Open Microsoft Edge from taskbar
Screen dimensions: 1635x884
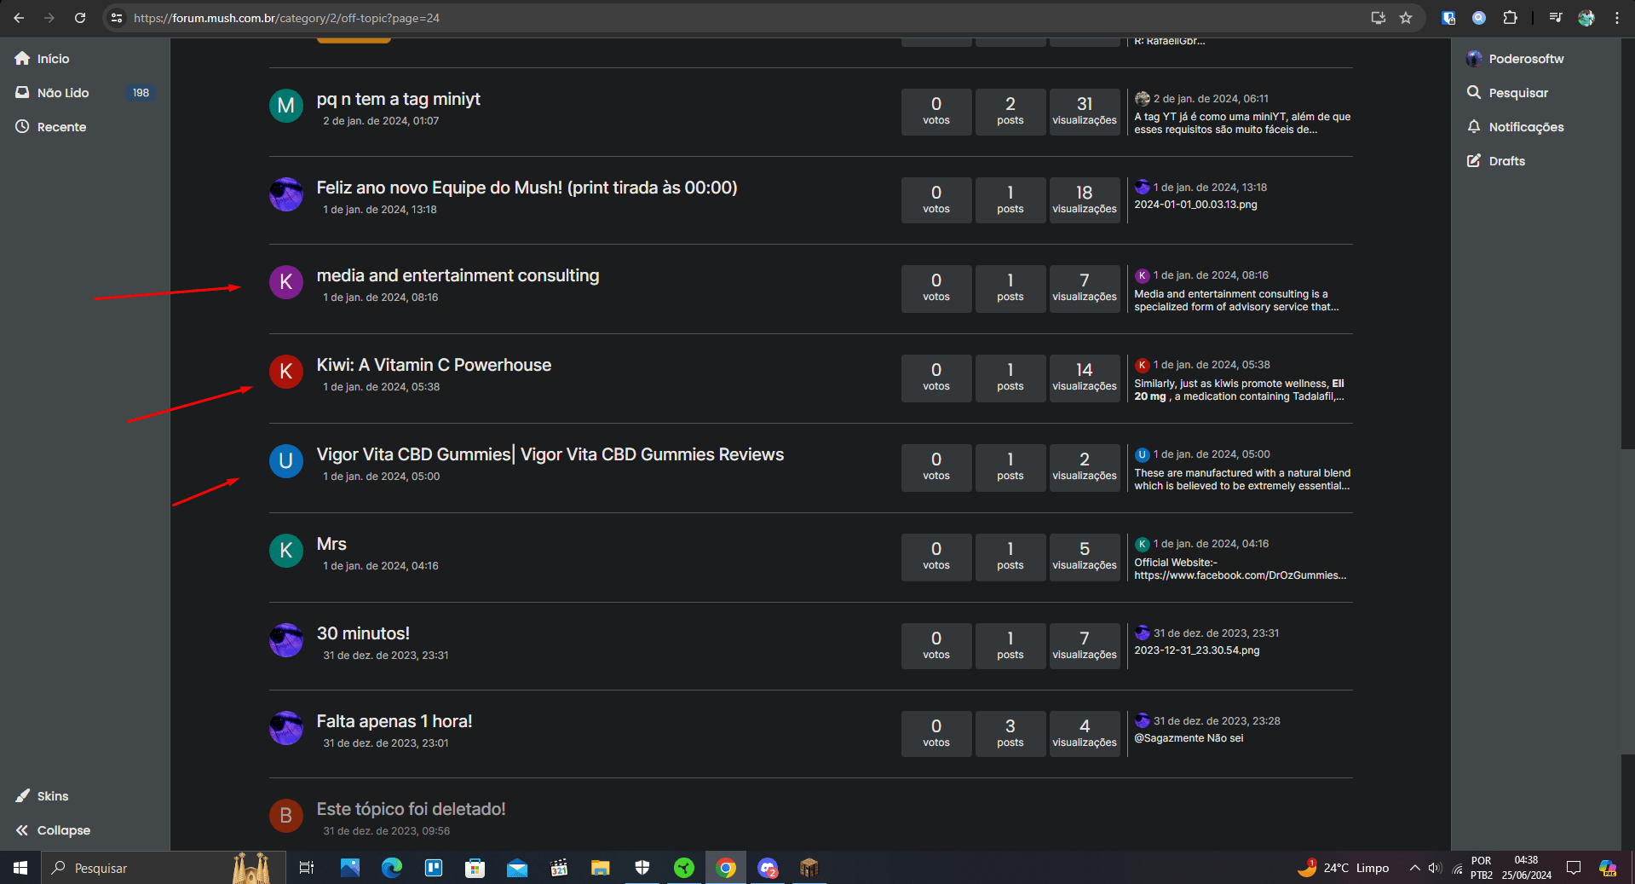point(392,868)
